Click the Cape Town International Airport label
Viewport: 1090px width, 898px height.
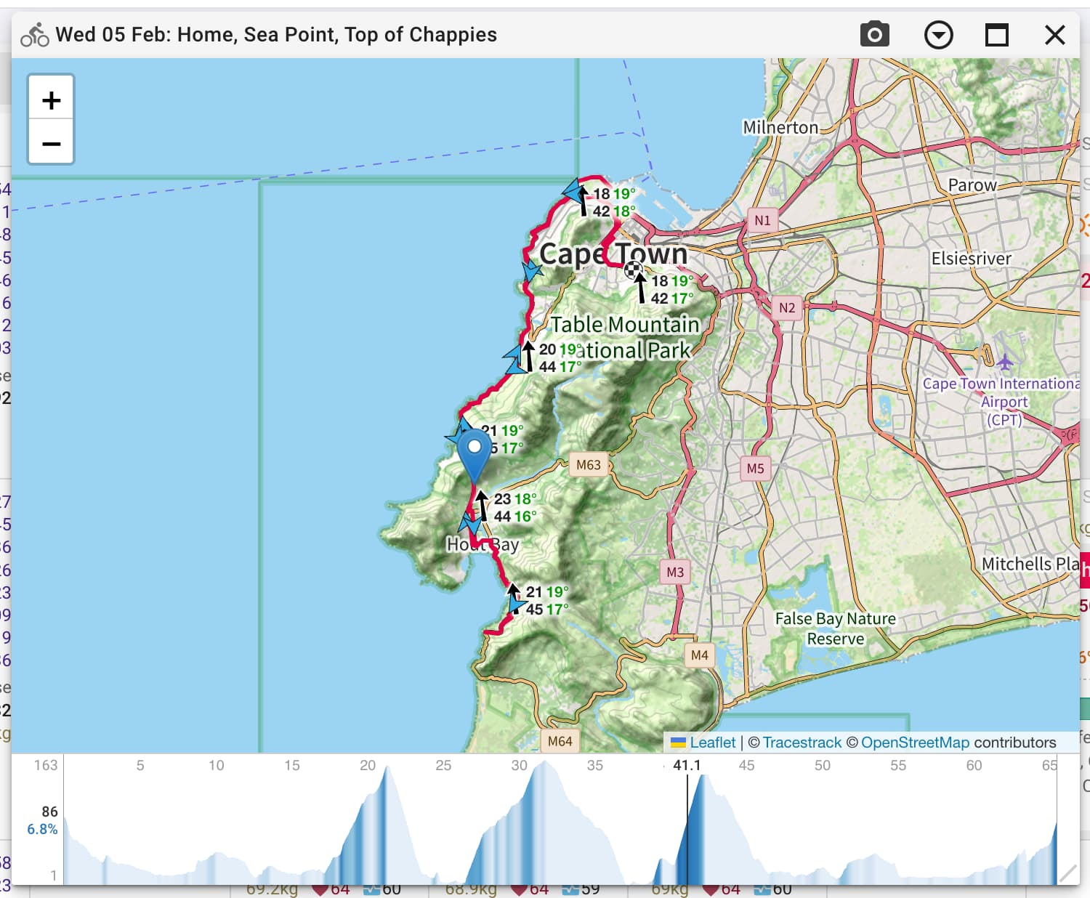[x=1001, y=401]
